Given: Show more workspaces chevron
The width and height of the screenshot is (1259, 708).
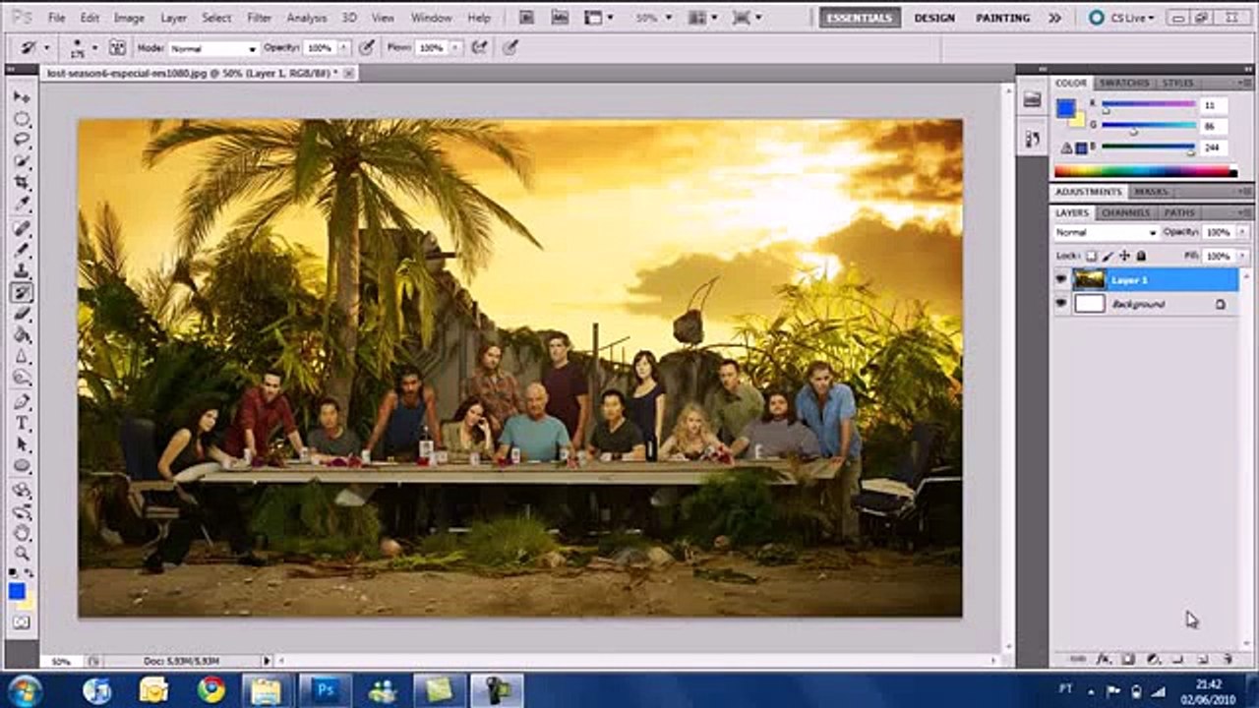Looking at the screenshot, I should coord(1054,18).
